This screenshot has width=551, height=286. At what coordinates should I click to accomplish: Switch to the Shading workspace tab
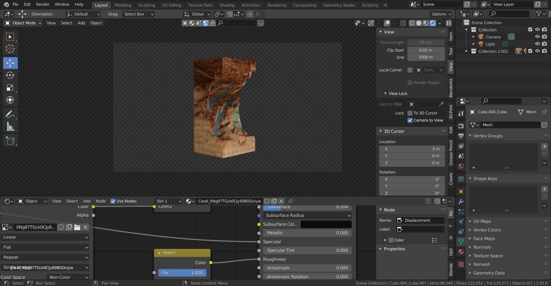227,5
